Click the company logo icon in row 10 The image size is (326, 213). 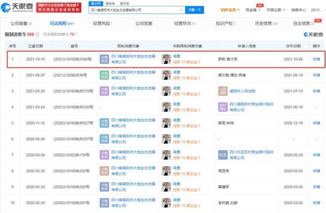coord(104,202)
